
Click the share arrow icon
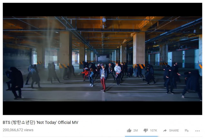click(x=165, y=130)
